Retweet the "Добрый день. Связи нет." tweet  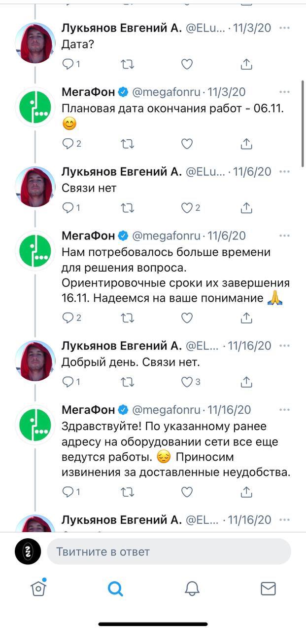click(x=127, y=382)
